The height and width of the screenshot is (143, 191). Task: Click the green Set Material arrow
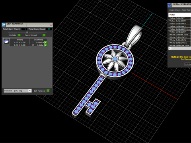pos(48,91)
